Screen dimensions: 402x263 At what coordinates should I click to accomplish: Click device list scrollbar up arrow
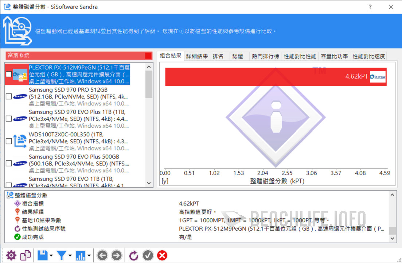pos(149,67)
